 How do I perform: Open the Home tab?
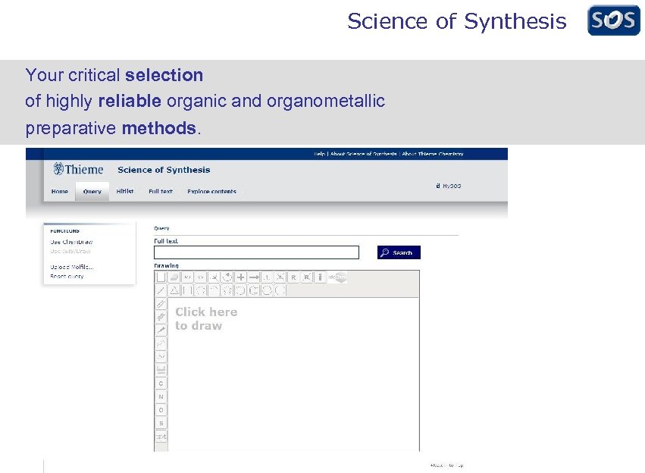(60, 191)
